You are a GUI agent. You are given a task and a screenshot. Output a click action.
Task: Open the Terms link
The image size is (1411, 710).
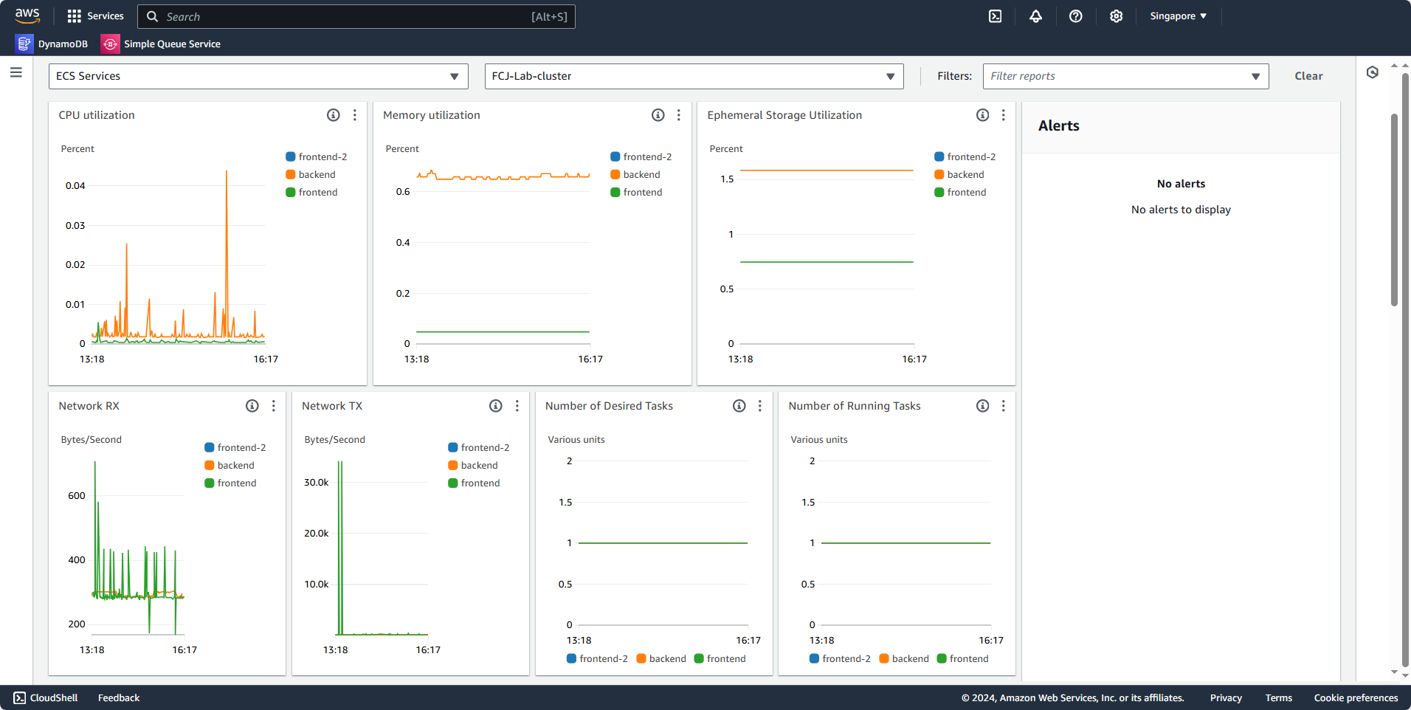(1279, 698)
